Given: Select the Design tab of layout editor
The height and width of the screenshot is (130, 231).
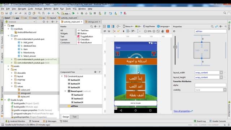Looking at the screenshot, I should pyautogui.click(x=66, y=117).
